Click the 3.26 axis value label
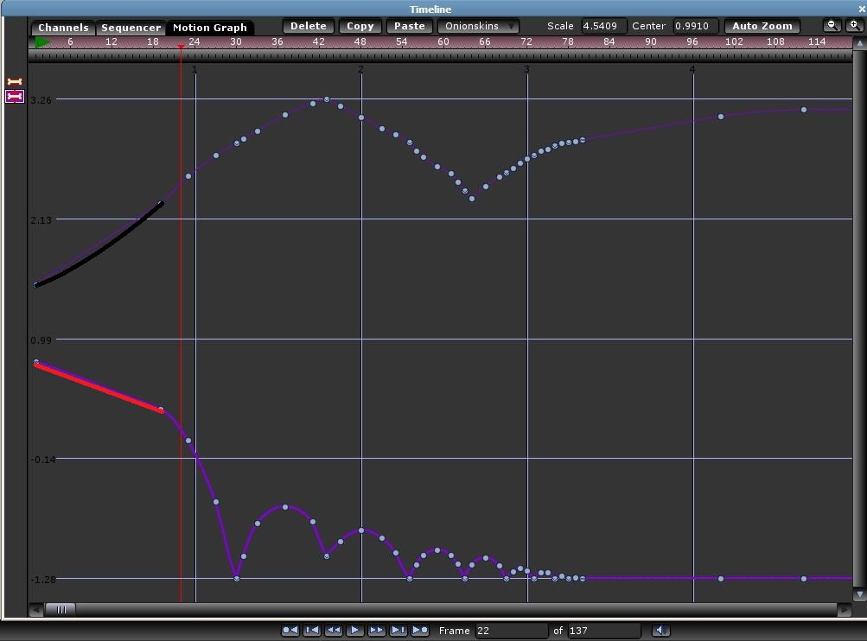Viewport: 867px width, 641px height. [41, 100]
